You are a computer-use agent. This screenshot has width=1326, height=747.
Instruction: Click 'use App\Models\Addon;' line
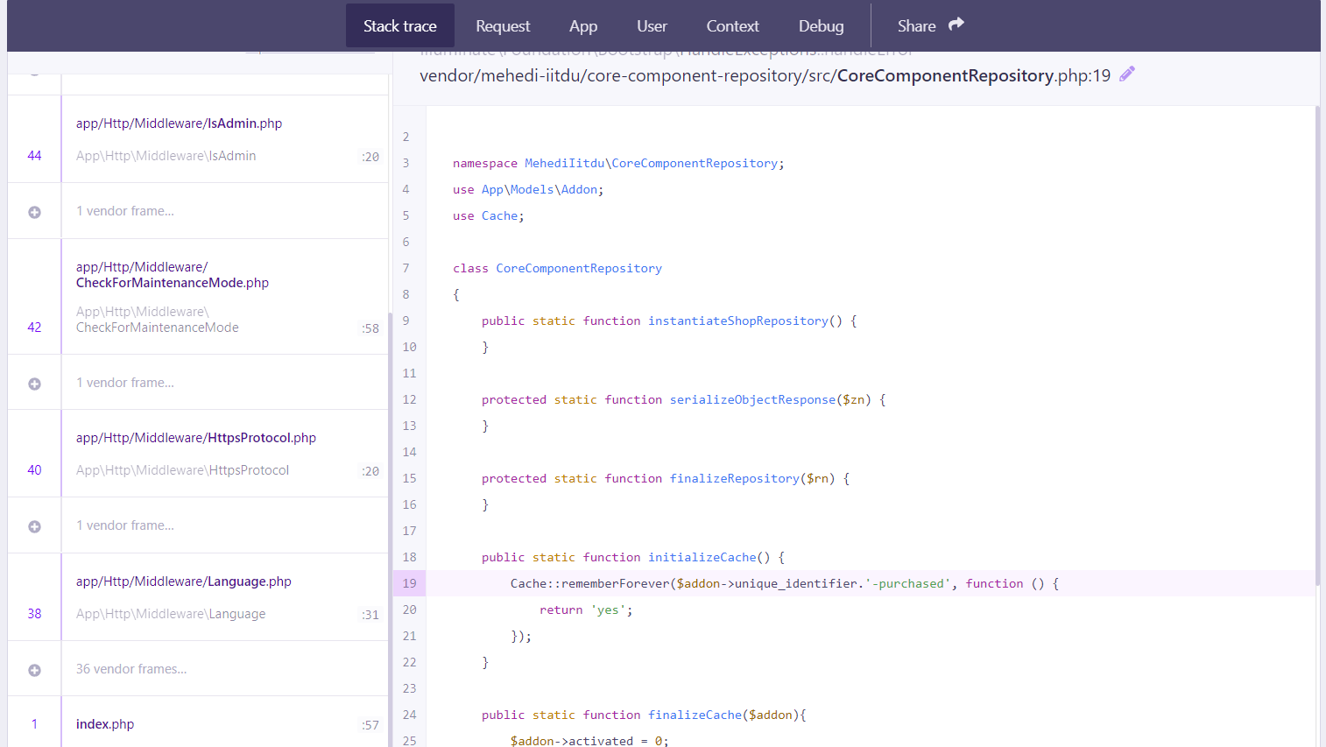528,189
